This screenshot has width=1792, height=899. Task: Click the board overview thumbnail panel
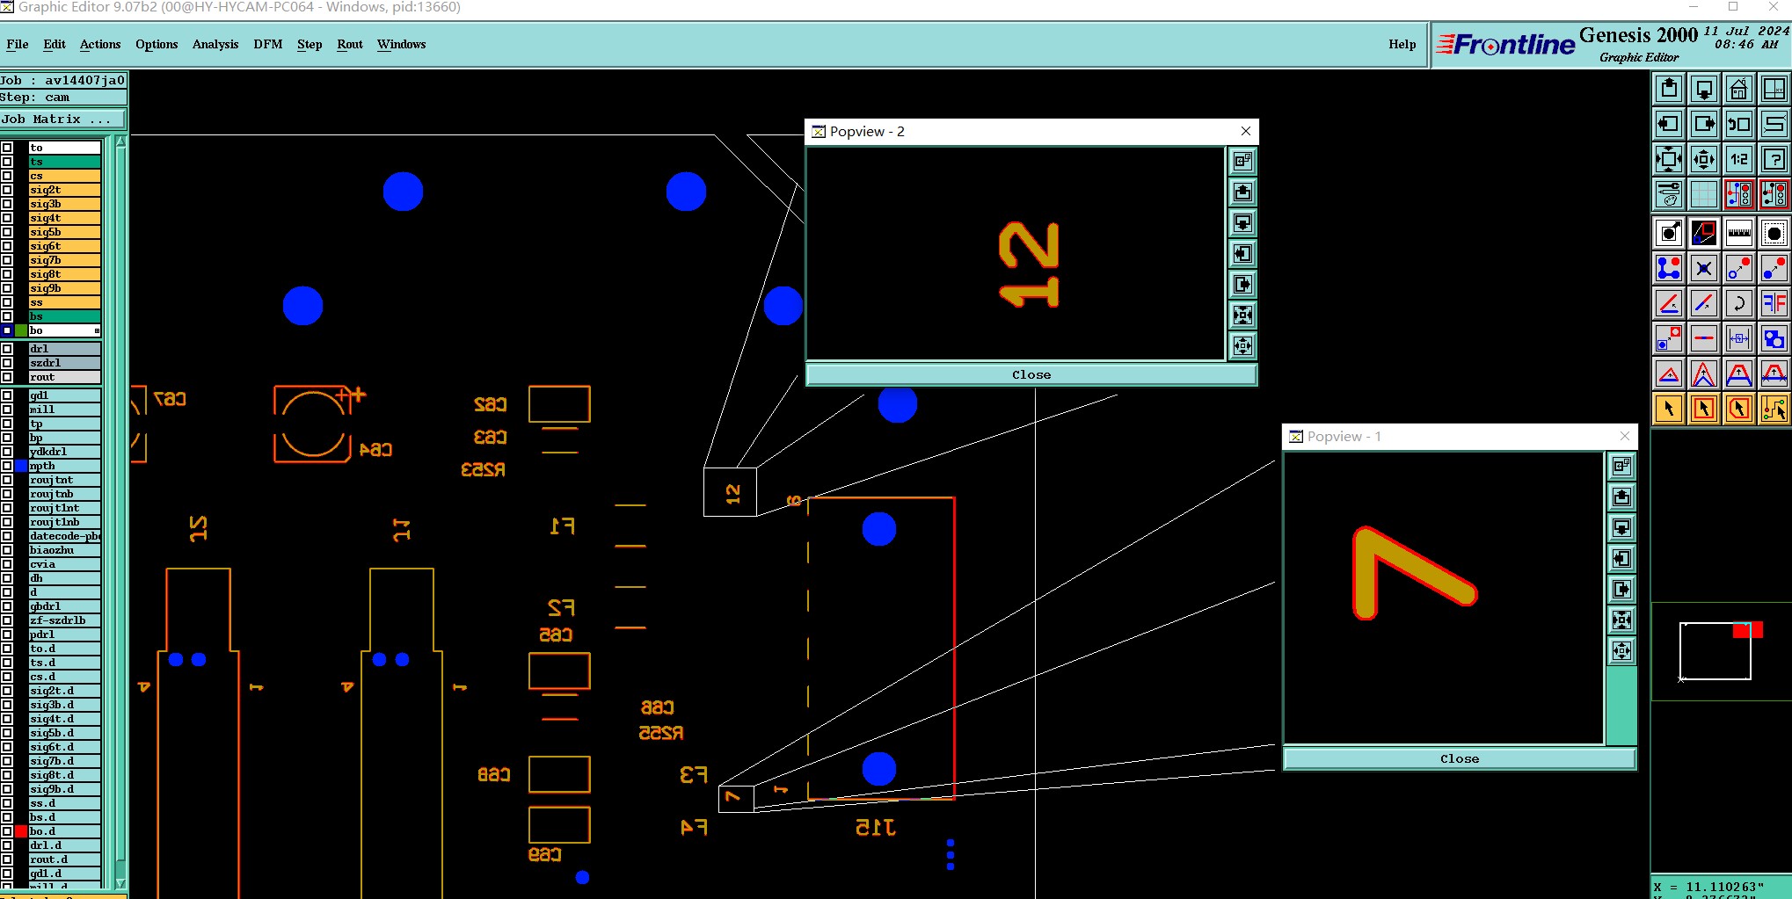1721,651
